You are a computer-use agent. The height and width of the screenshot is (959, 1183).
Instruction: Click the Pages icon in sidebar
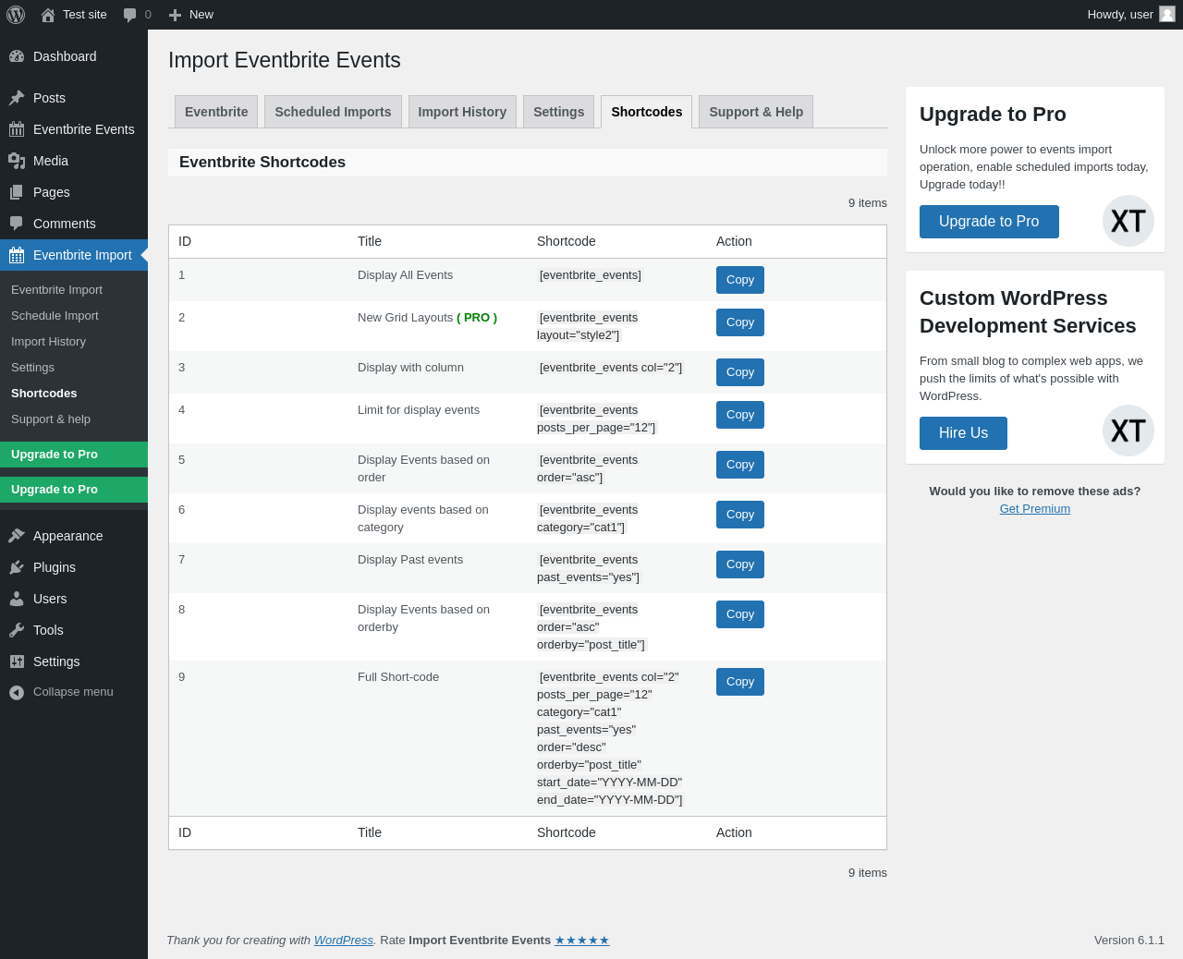17,192
